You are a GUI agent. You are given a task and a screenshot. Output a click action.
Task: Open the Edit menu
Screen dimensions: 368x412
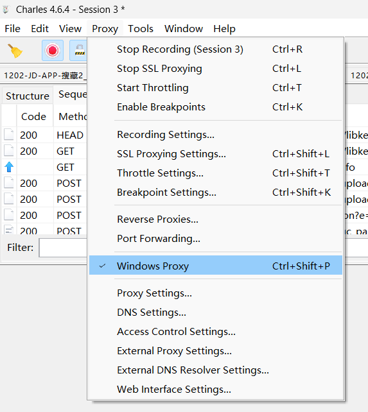tap(40, 28)
